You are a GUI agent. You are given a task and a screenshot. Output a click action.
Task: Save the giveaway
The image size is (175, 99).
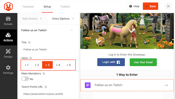point(151,6)
